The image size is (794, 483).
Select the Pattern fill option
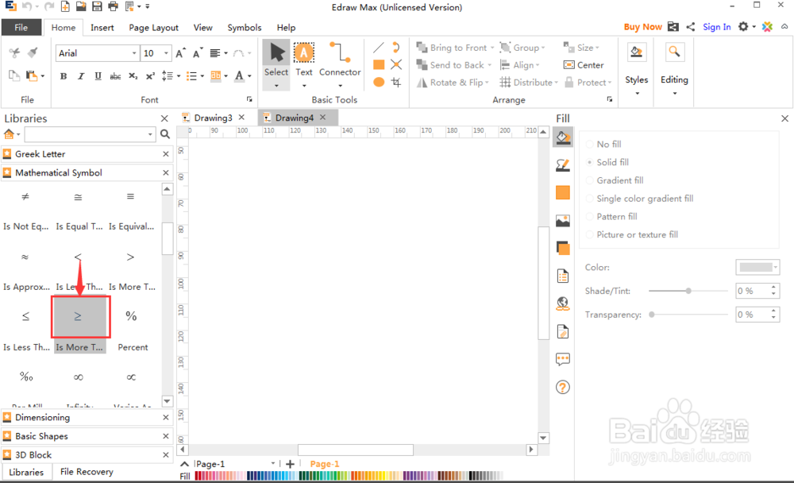pos(611,216)
